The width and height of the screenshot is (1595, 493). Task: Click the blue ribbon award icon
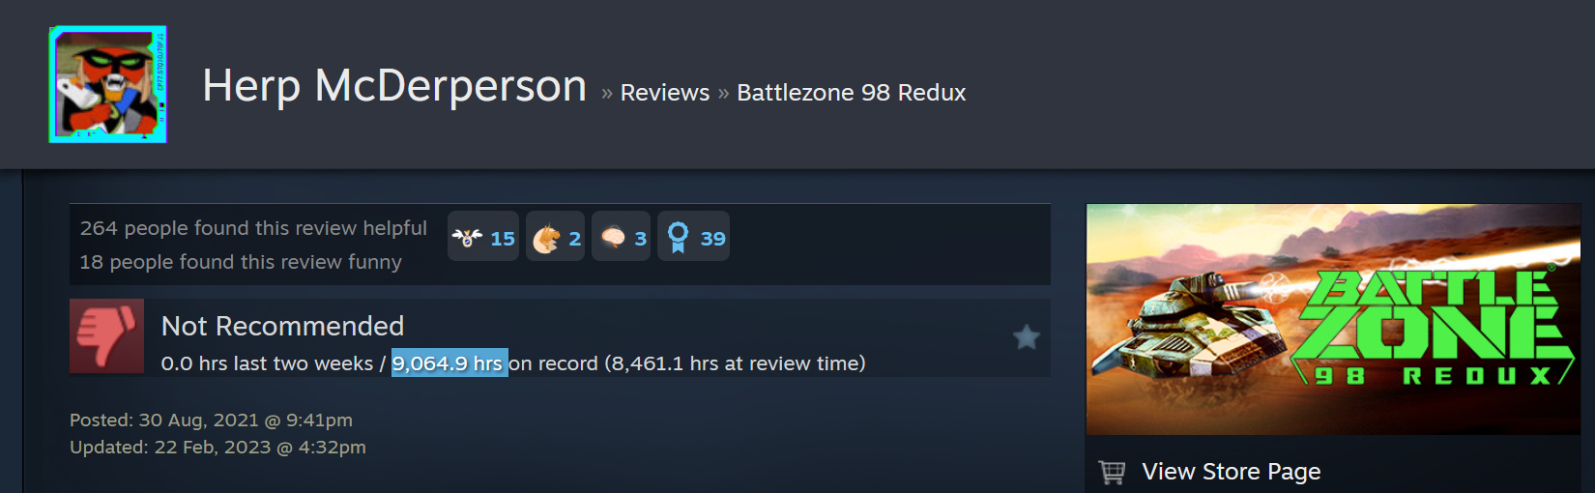(679, 237)
